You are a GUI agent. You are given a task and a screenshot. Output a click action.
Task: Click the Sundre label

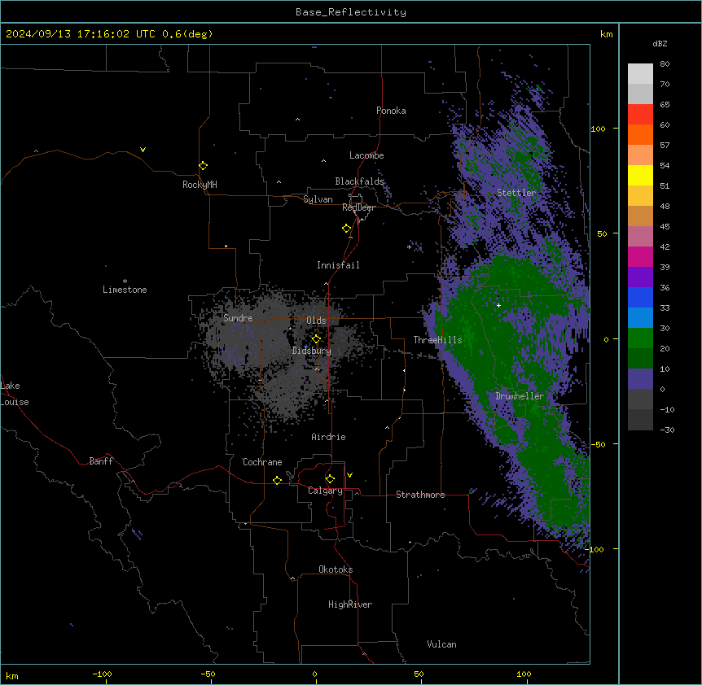[x=238, y=318]
